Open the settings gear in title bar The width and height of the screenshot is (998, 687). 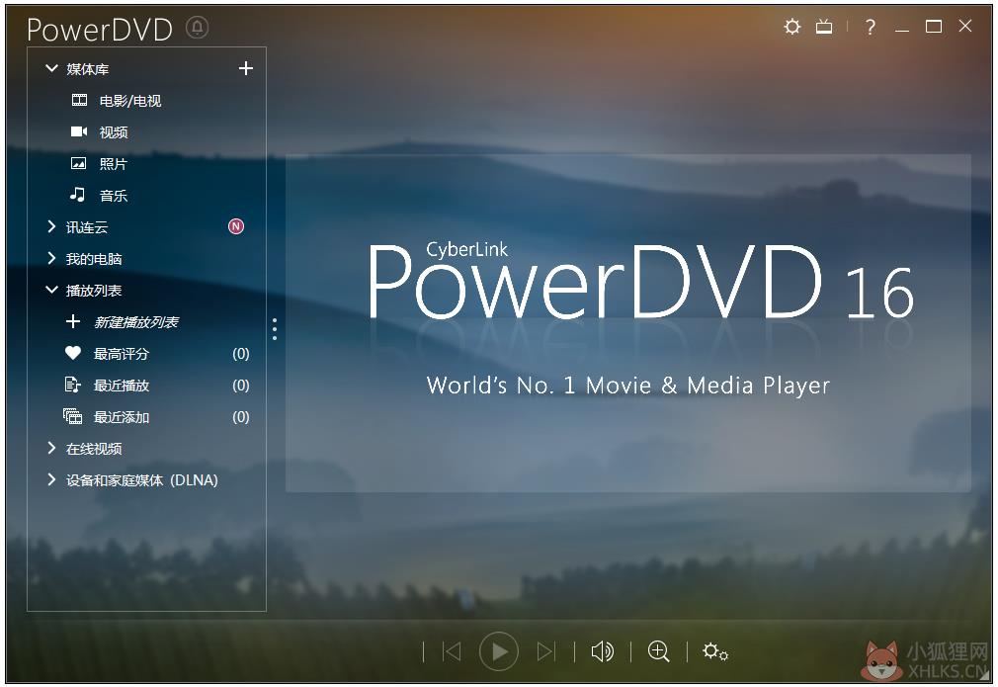pyautogui.click(x=792, y=27)
